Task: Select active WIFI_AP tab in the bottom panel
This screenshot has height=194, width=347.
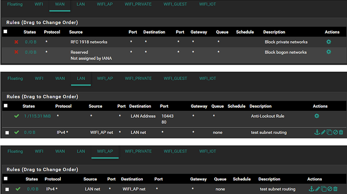Action: coord(105,151)
